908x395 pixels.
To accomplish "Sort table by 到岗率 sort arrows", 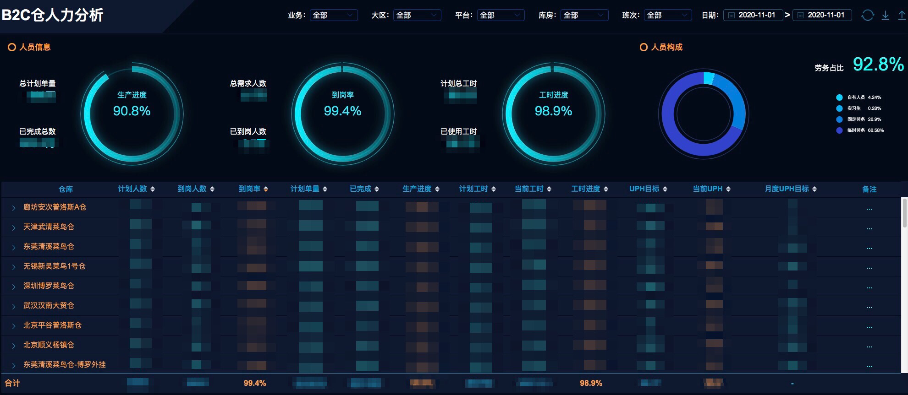I will 266,189.
